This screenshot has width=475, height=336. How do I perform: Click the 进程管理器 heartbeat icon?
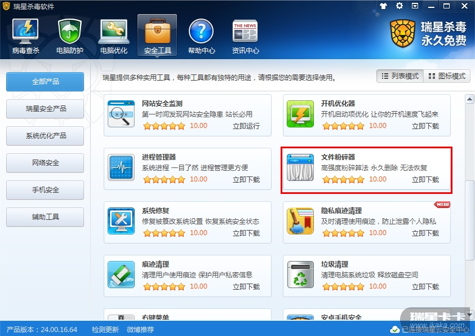click(x=121, y=167)
